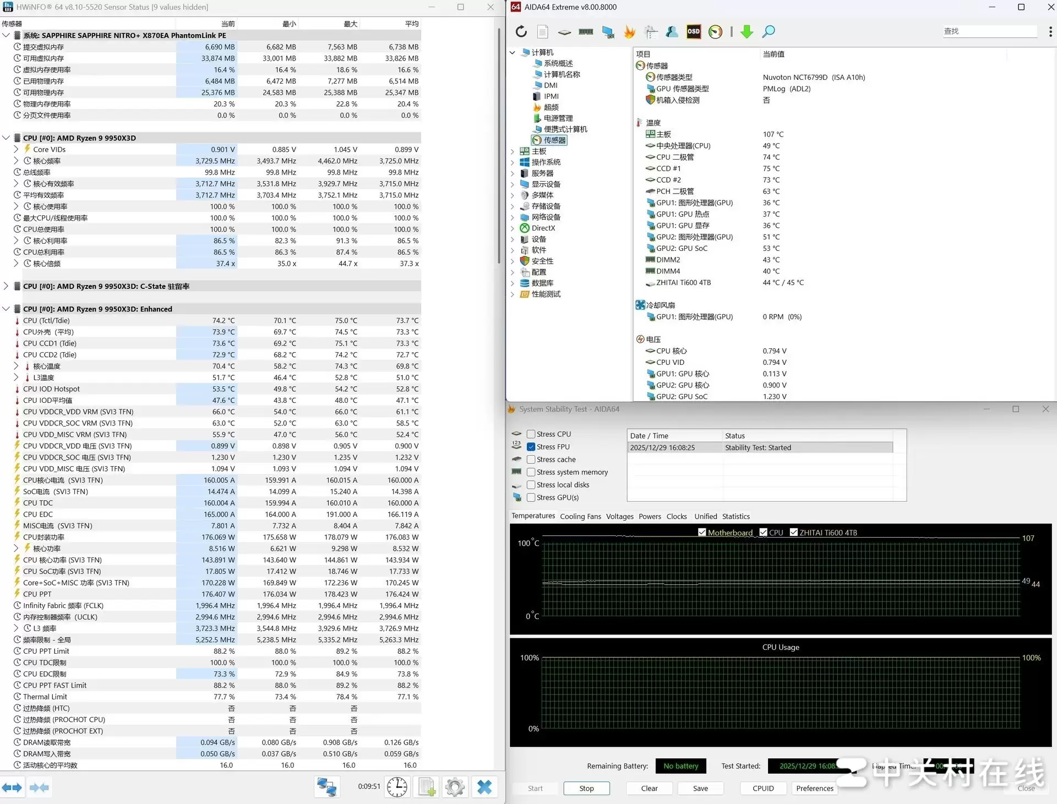
Task: Open Preferences in the stability test window
Action: point(814,788)
